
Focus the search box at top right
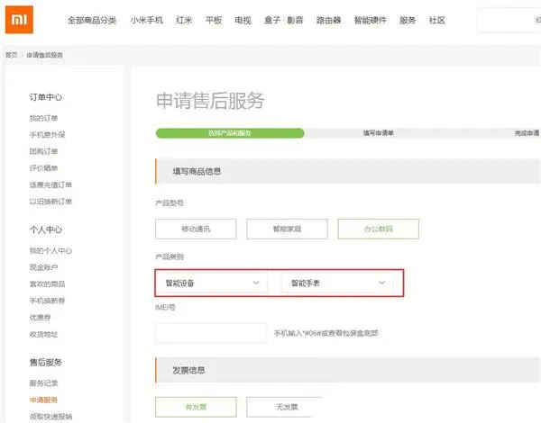click(509, 21)
